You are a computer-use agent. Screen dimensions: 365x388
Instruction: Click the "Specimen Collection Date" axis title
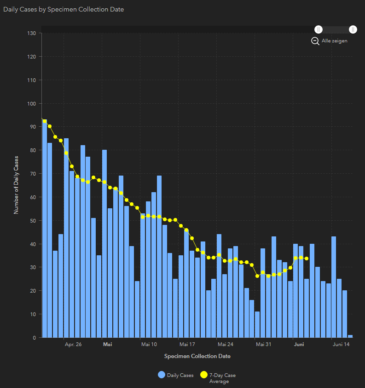click(197, 356)
